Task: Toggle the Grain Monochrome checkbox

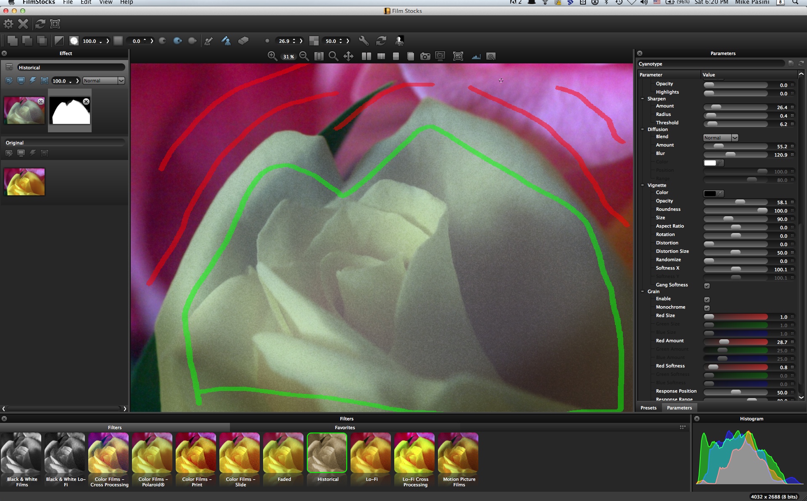Action: pyautogui.click(x=707, y=308)
